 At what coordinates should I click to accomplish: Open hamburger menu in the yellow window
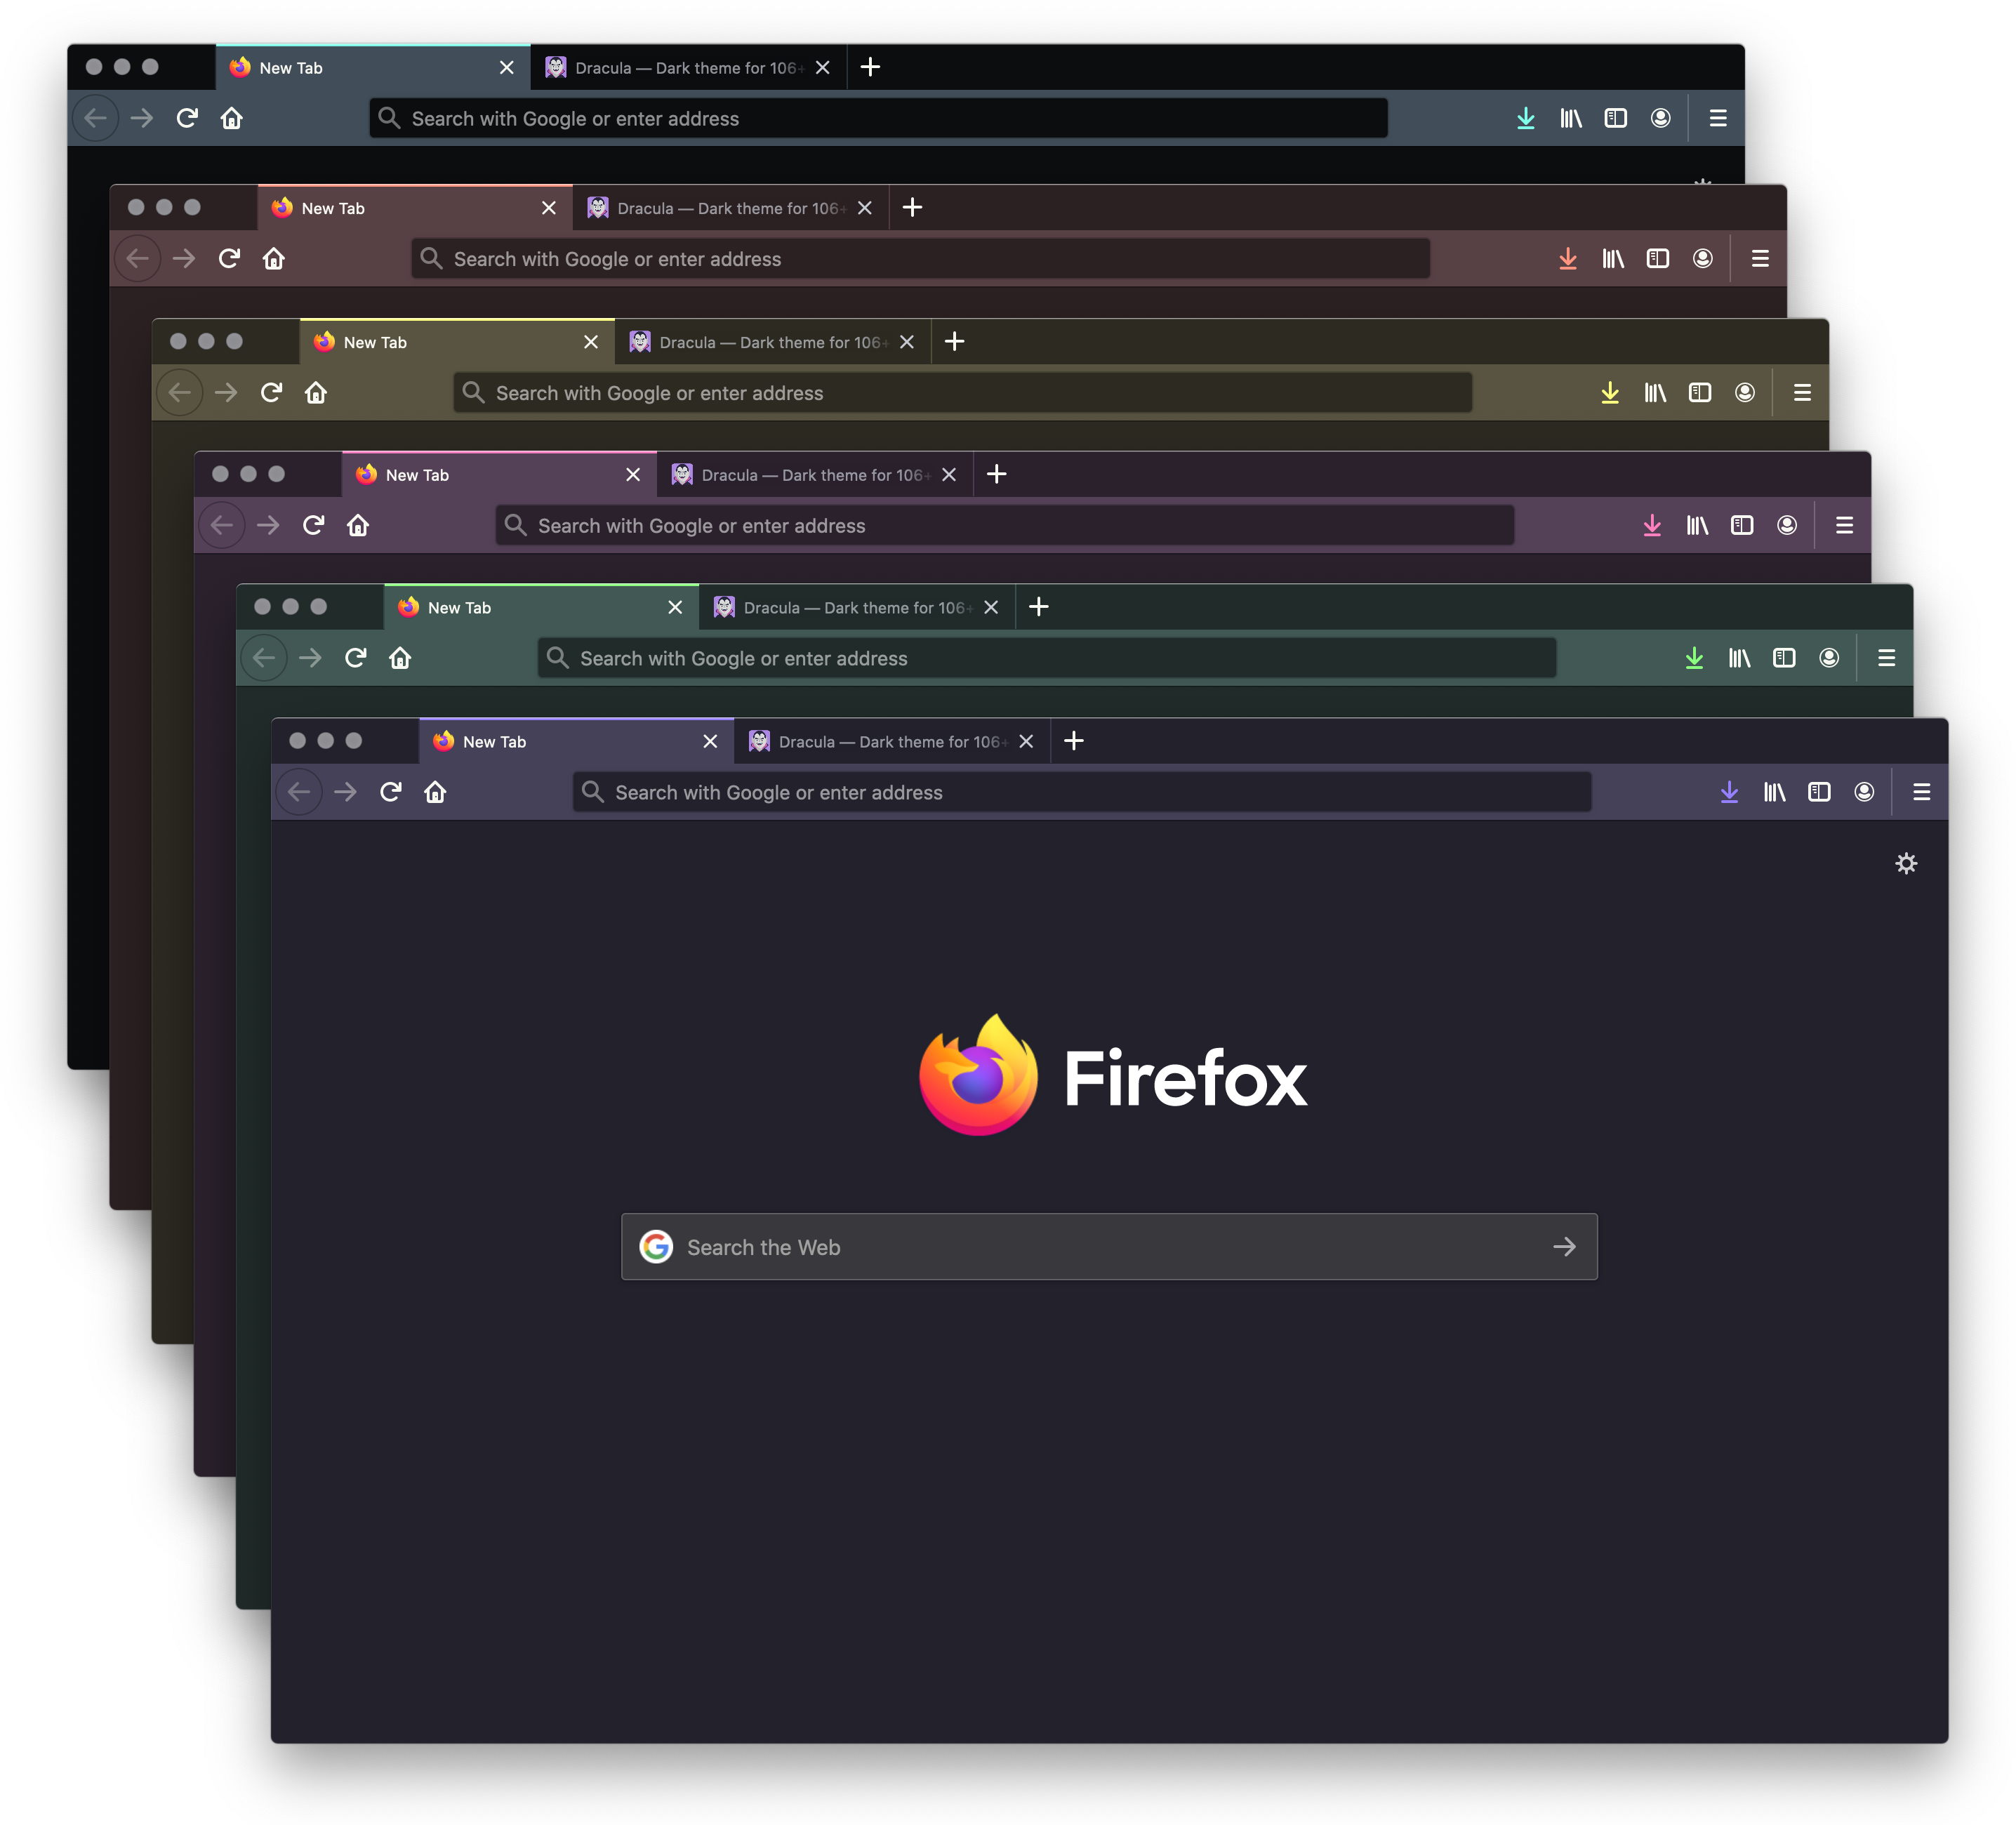pos(1802,393)
